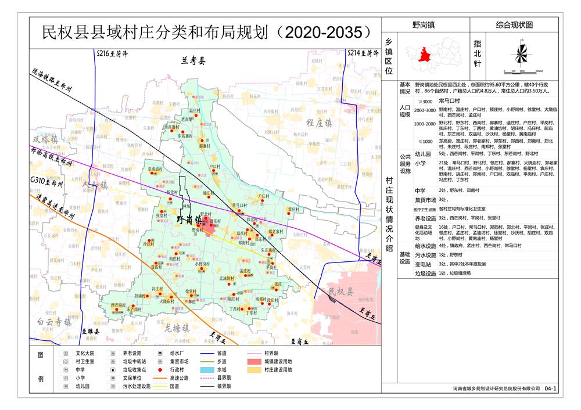The height and width of the screenshot is (410, 581).
Task: Click the 连霍高速至郑州 expressway label
Action: tap(55, 206)
